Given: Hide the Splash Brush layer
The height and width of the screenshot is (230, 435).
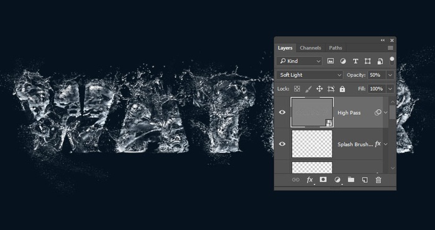Looking at the screenshot, I should click(282, 144).
